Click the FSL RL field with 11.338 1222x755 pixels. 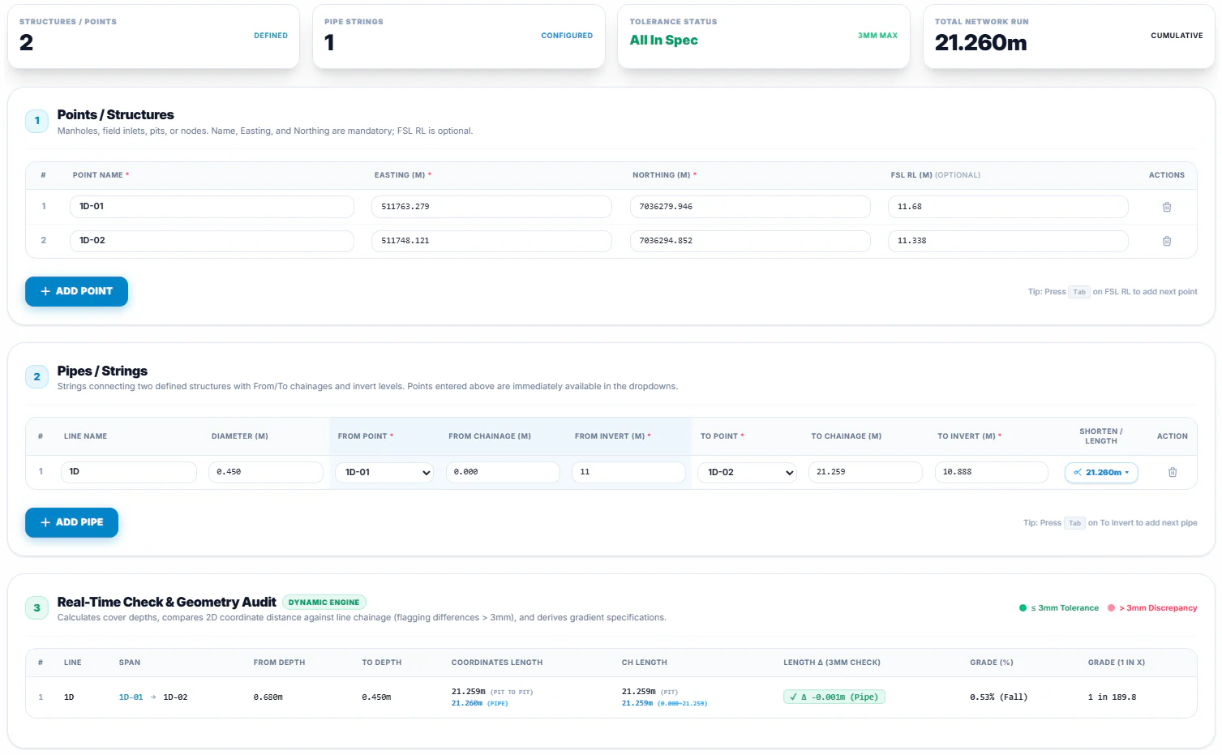(1008, 241)
